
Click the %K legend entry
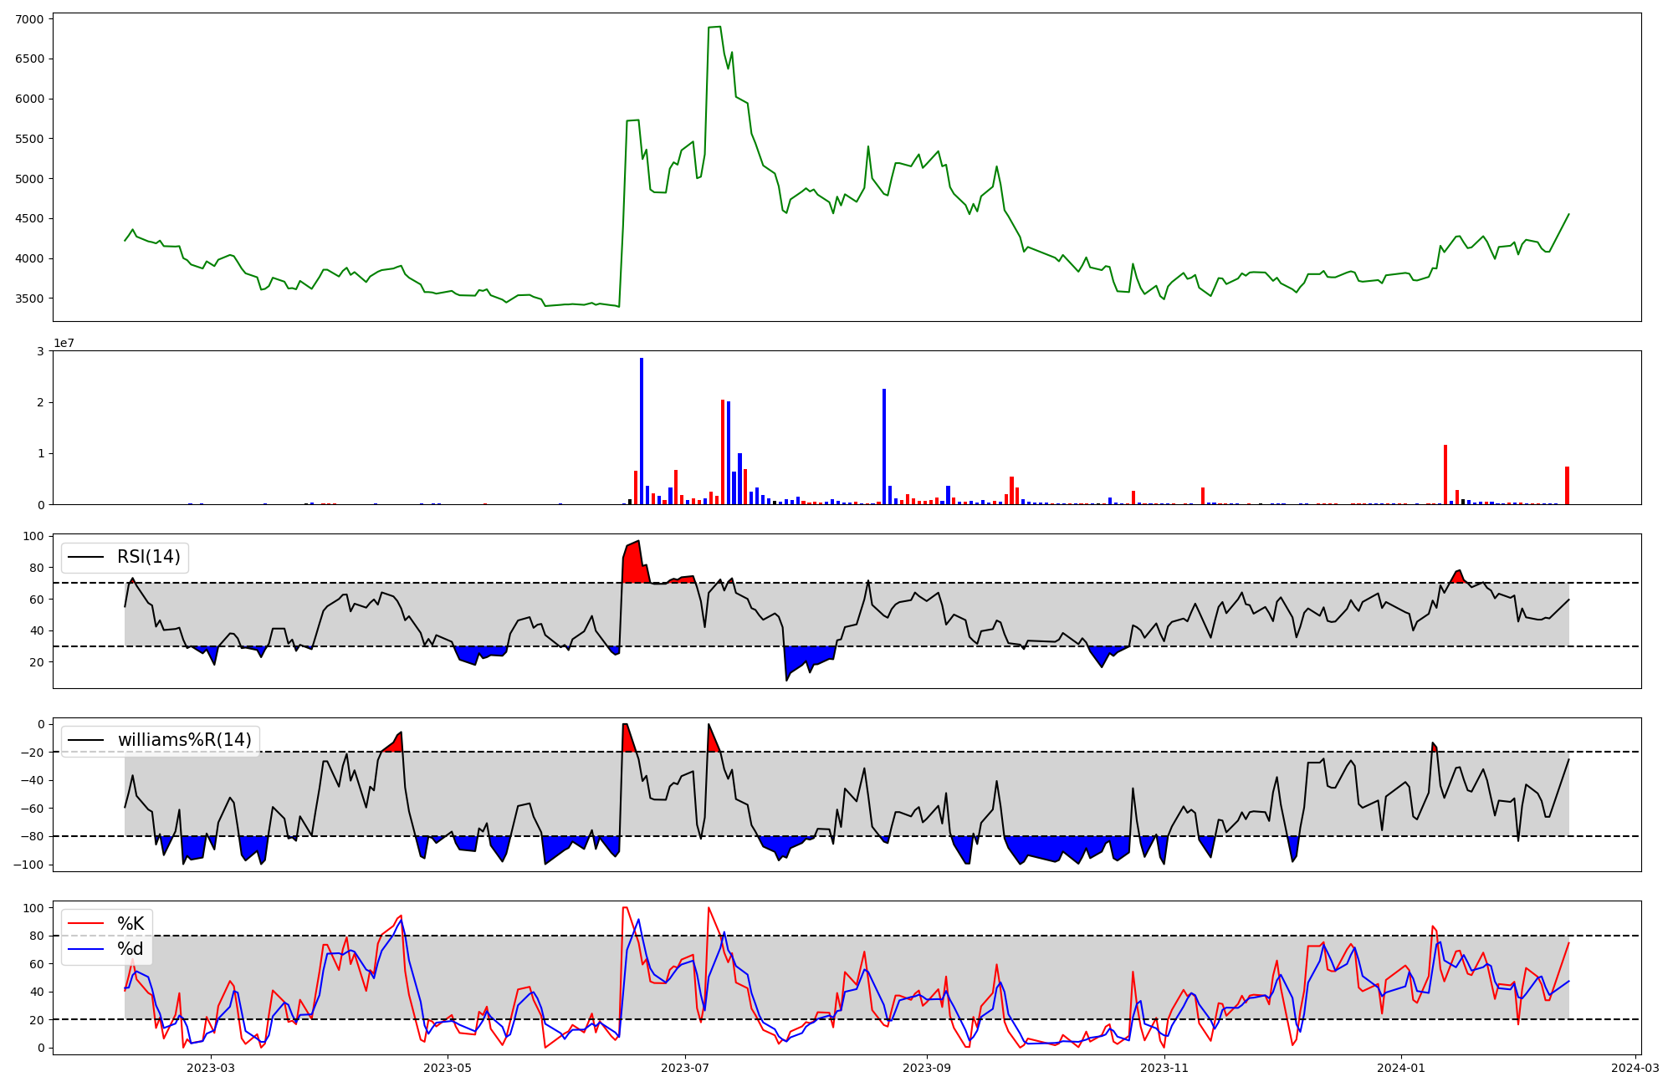pyautogui.click(x=130, y=924)
